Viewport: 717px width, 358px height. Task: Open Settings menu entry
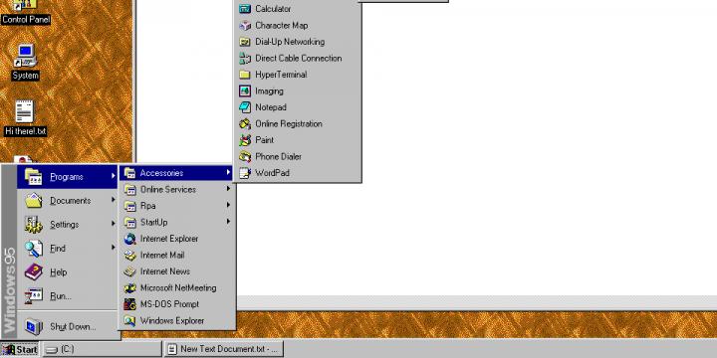[x=68, y=224]
